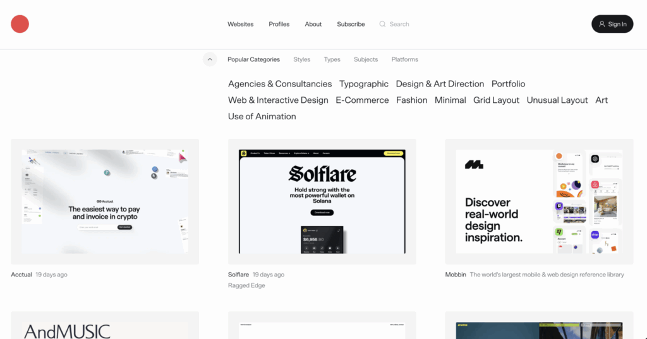
Task: Open the Ragged Edge profile link
Action: pyautogui.click(x=246, y=285)
